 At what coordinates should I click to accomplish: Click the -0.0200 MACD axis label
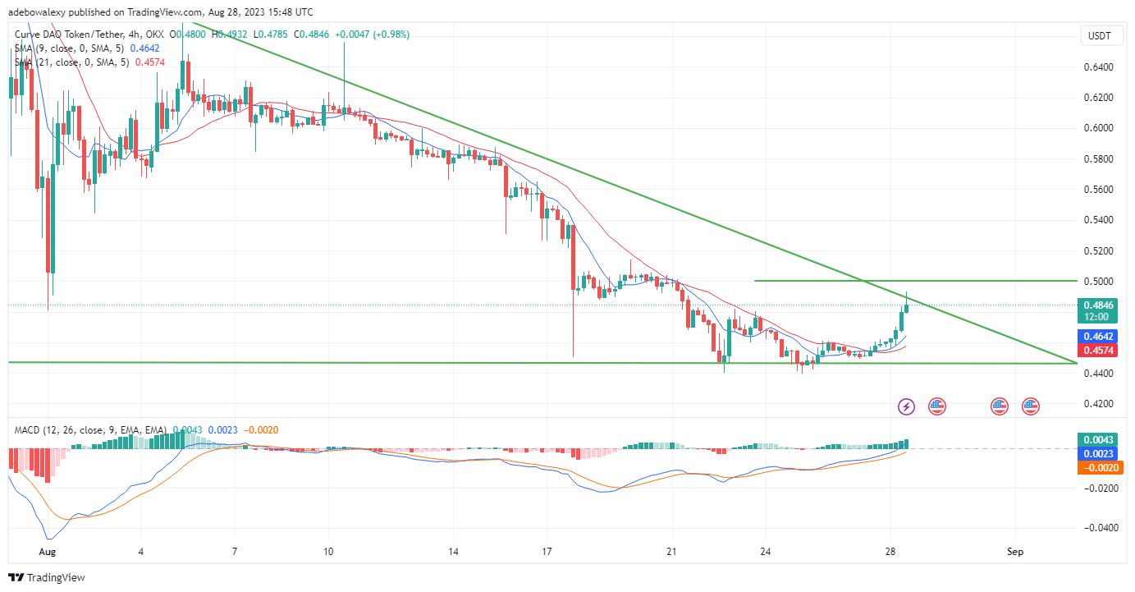(1101, 489)
